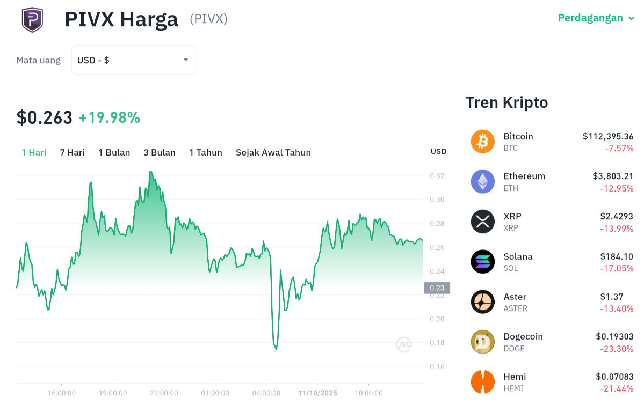Viewport: 644px width, 405px height.
Task: Expand the Perdagangan menu
Action: tap(597, 18)
